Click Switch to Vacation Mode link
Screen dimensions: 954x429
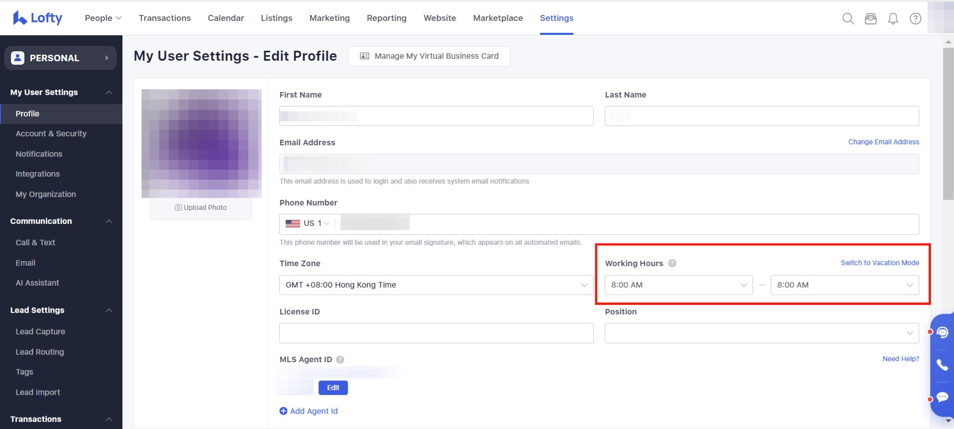pos(879,263)
